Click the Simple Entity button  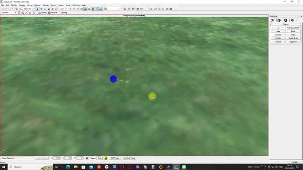[x=293, y=38]
